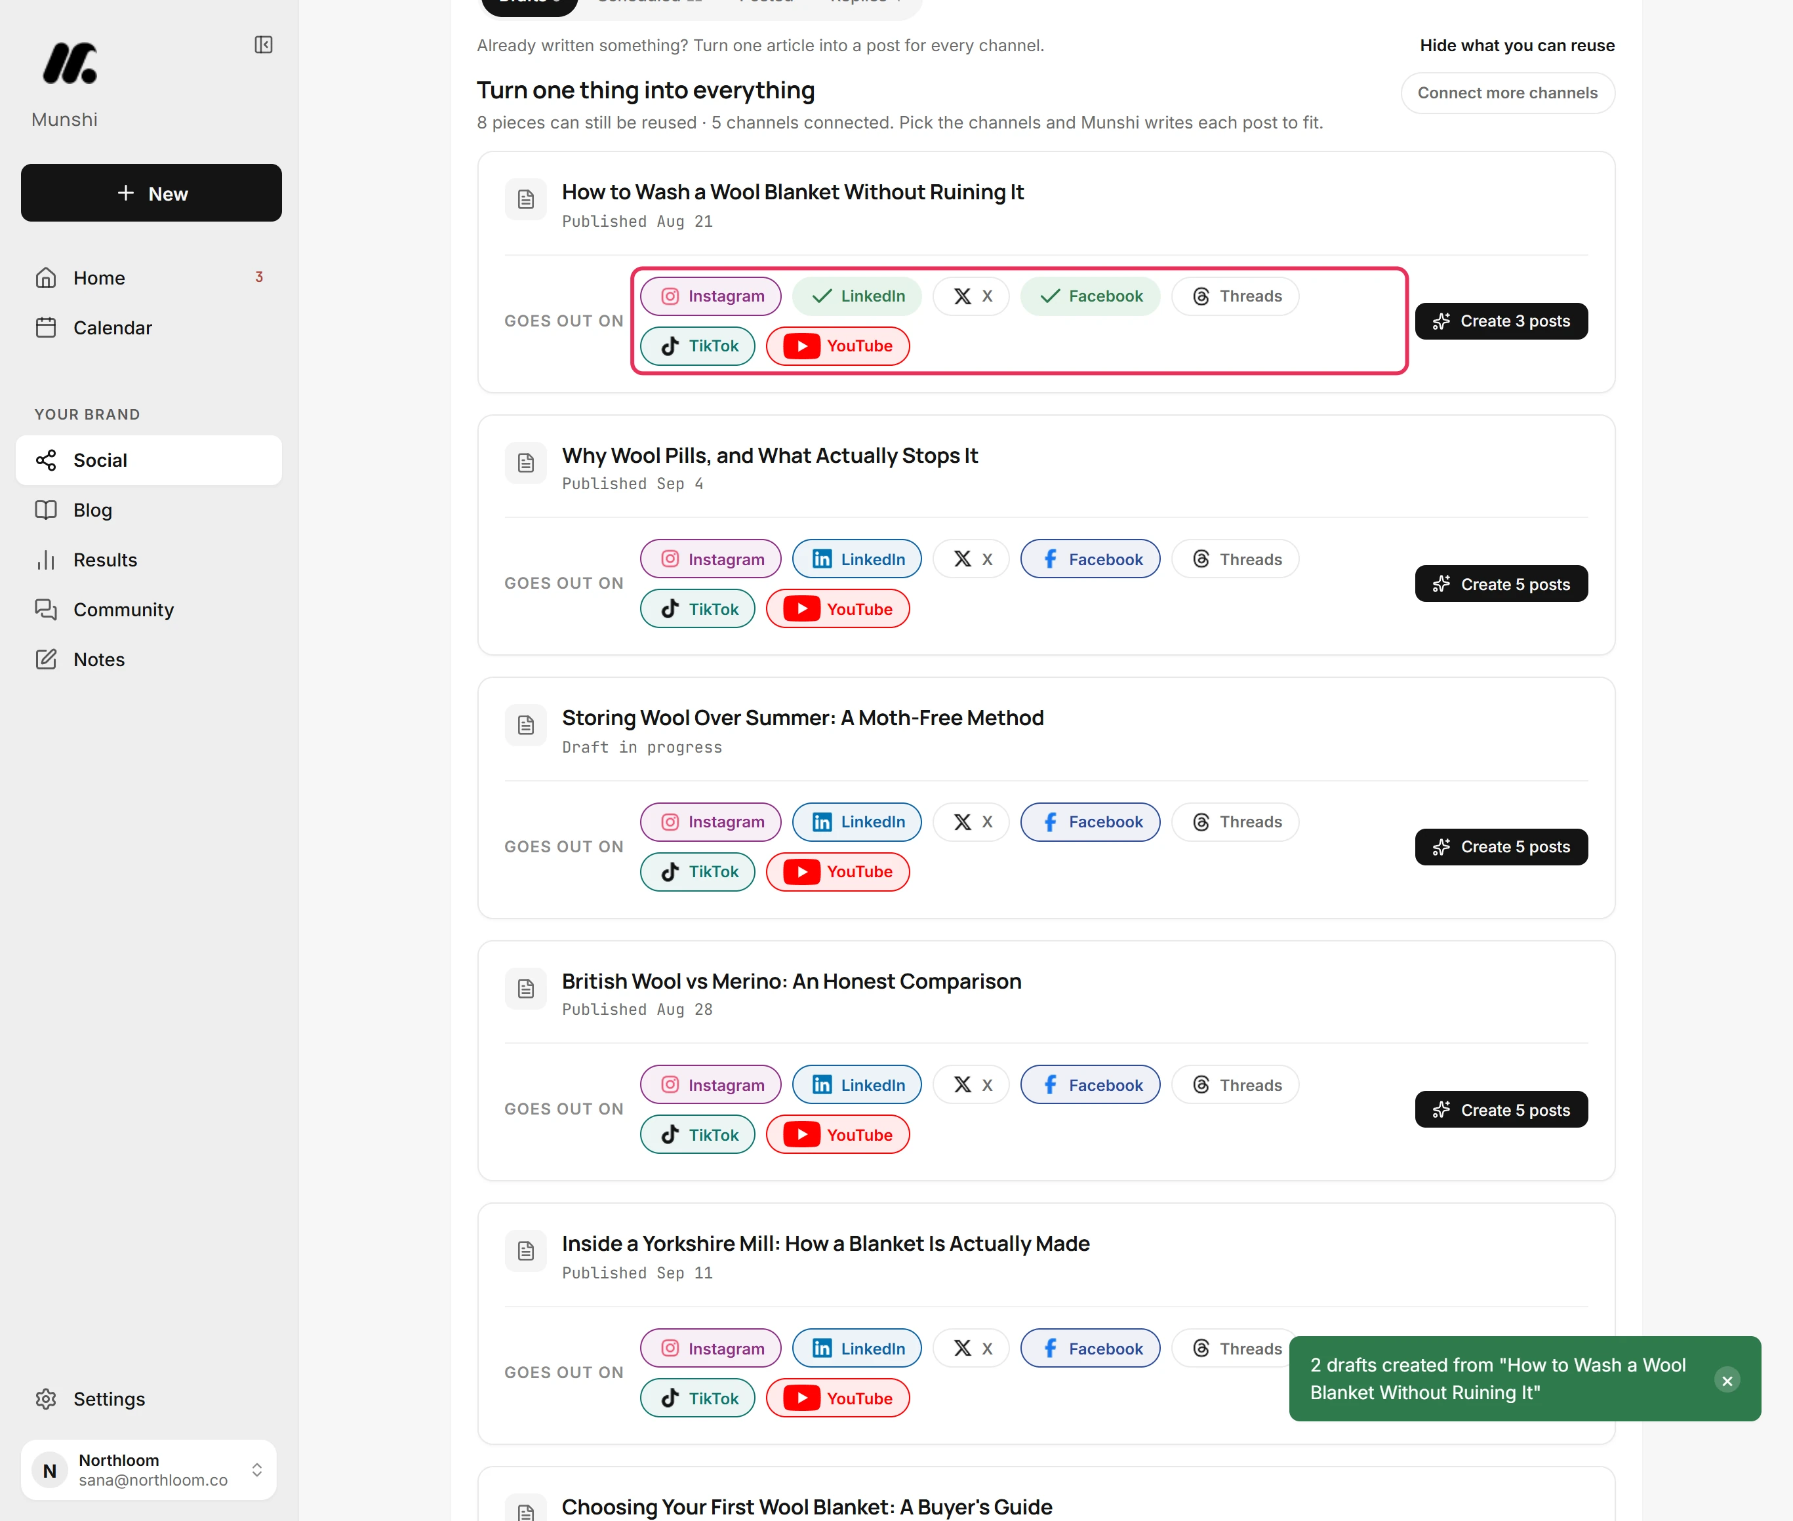Click the Munshi logo
Viewport: 1793px width, 1521px height.
click(70, 64)
